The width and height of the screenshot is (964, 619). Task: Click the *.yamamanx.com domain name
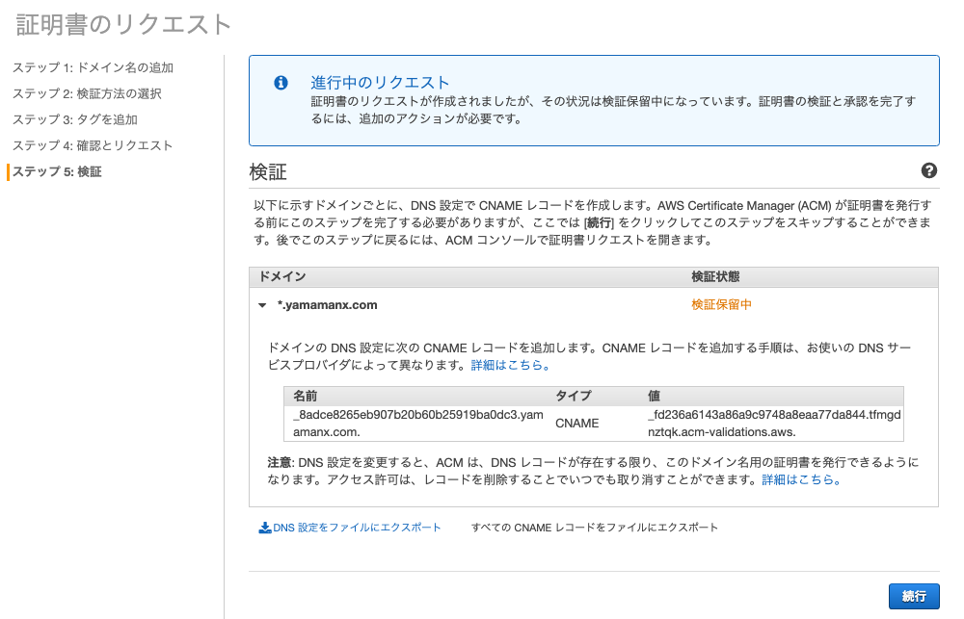pyautogui.click(x=327, y=305)
